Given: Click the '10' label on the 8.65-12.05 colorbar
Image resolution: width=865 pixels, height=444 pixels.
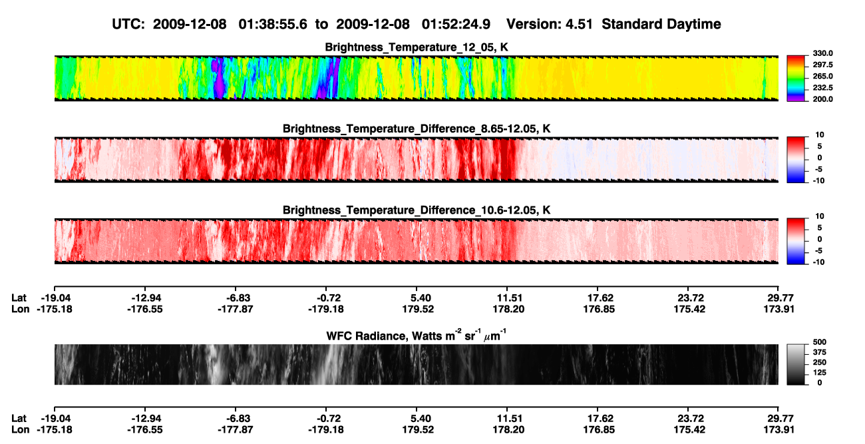Looking at the screenshot, I should pyautogui.click(x=820, y=135).
